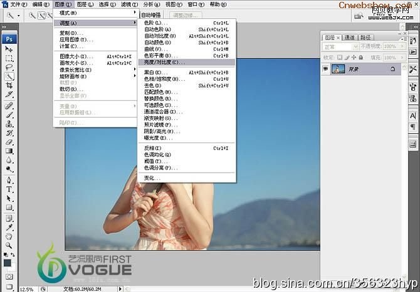The image size is (420, 292).
Task: Open the 不透明度 opacity slider arrow
Action: click(x=402, y=46)
